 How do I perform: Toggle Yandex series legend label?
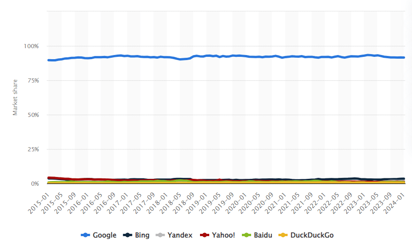[x=180, y=235]
